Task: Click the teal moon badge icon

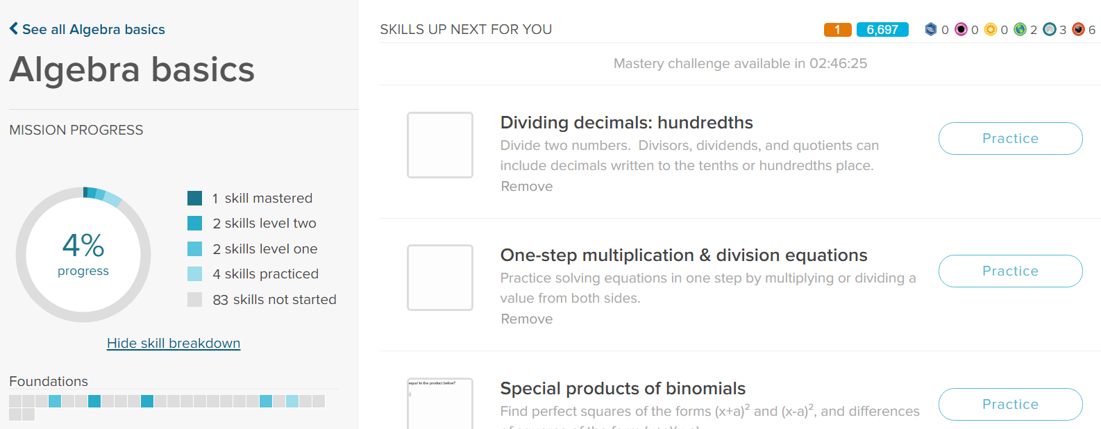Action: coord(1050,29)
